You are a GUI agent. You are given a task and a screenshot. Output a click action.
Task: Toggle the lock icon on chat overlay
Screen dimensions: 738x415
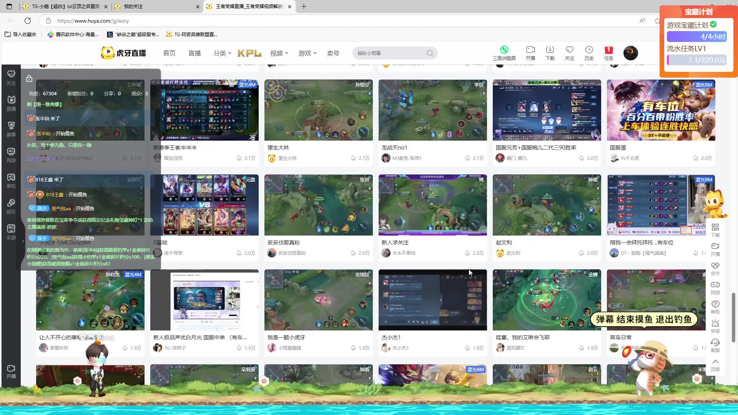click(x=29, y=79)
